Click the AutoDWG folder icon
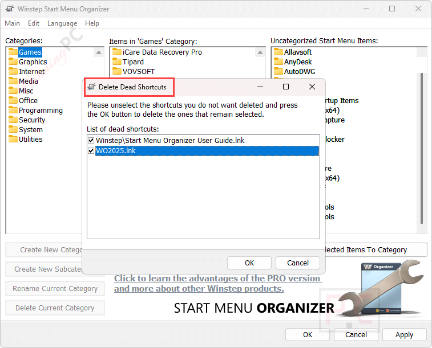Screen dimensions: 432x348 click(x=278, y=71)
